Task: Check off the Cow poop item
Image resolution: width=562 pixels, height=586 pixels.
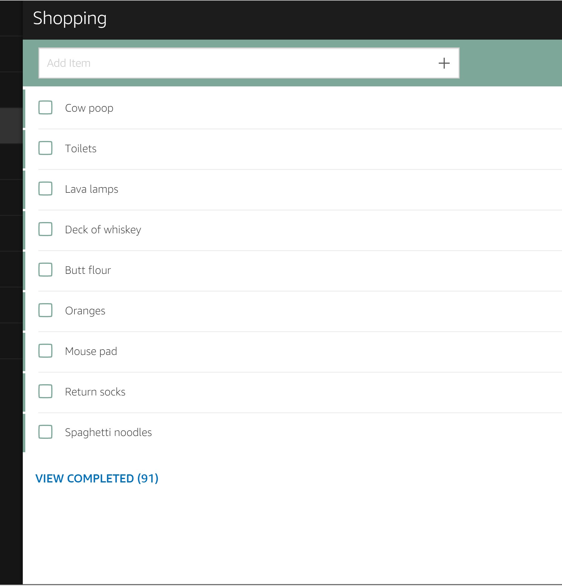Action: coord(45,108)
